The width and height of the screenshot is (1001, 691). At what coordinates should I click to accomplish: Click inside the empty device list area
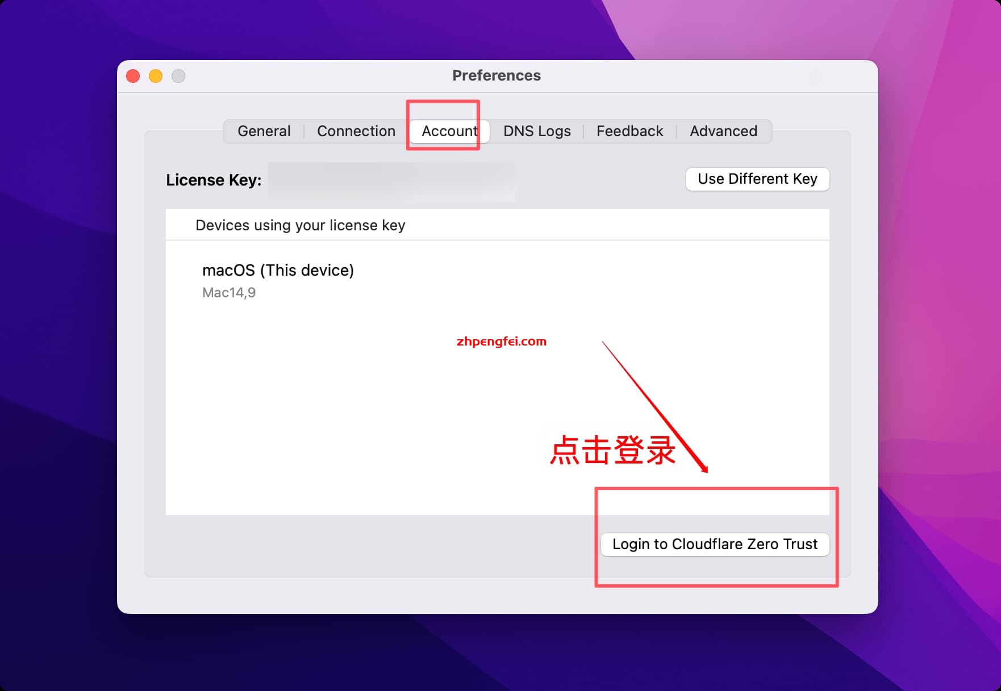(398, 397)
